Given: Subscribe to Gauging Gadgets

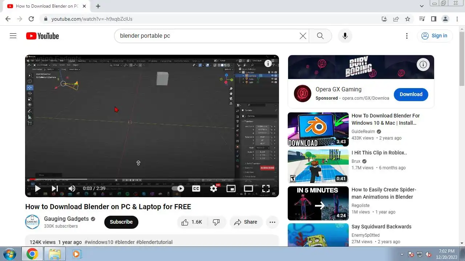Looking at the screenshot, I should click(121, 222).
